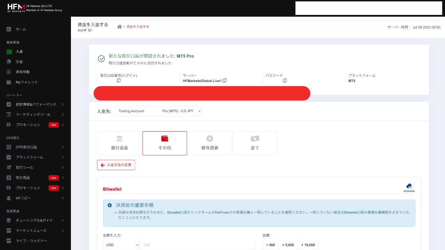
Task: Copy the trading account login number
Action: (119, 81)
